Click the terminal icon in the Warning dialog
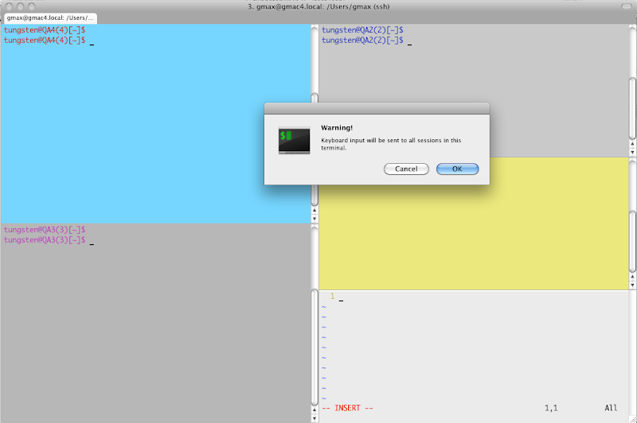The width and height of the screenshot is (637, 423). 294,140
